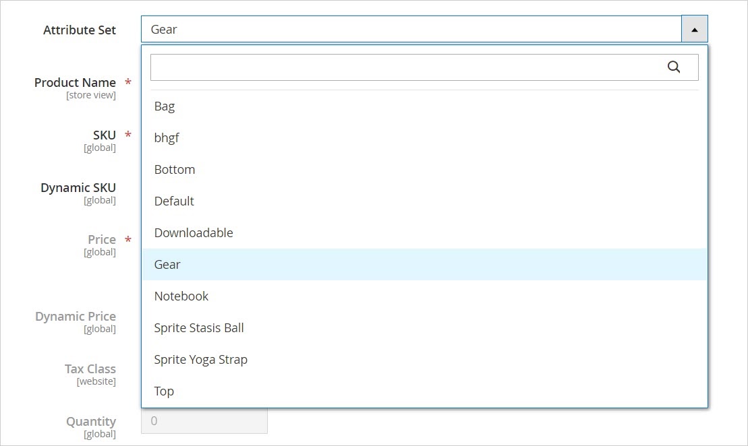Collapse the Attribute Set dropdown arrow
This screenshot has width=748, height=446.
pyautogui.click(x=694, y=30)
